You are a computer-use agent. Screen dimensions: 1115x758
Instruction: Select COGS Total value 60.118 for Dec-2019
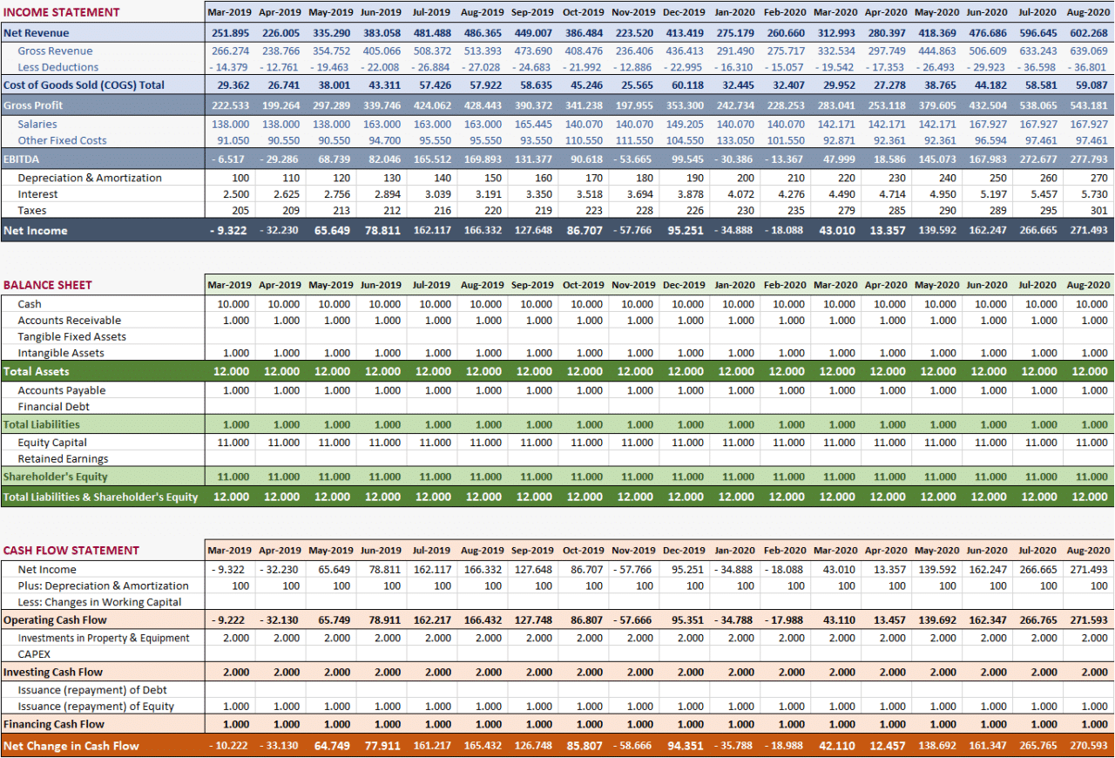point(688,85)
